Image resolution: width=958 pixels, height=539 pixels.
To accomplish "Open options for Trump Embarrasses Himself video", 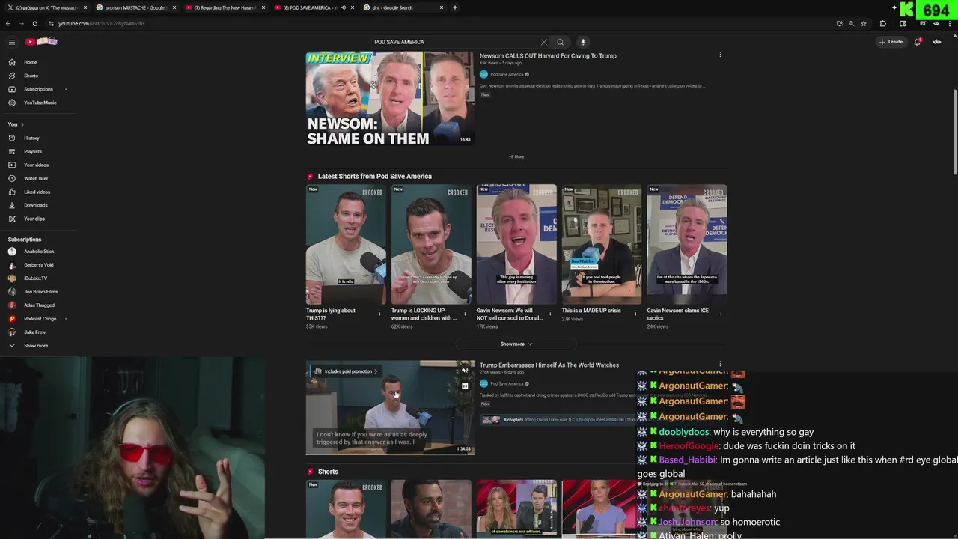I will (720, 365).
